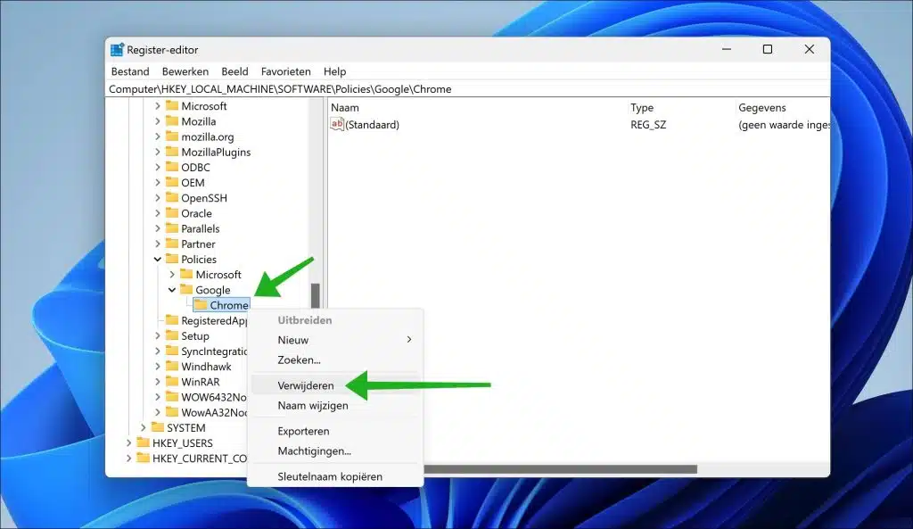Choose Verwijderen in the context menu
The width and height of the screenshot is (913, 529).
tap(335, 385)
